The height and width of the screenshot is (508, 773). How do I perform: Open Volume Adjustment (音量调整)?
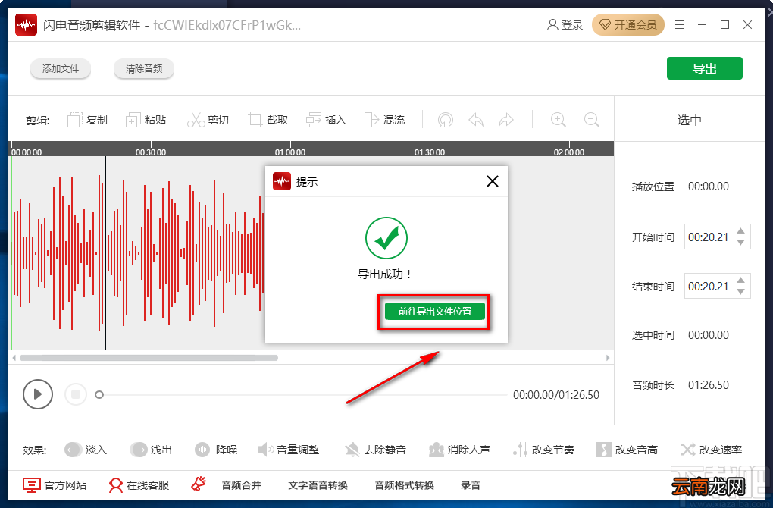[289, 450]
